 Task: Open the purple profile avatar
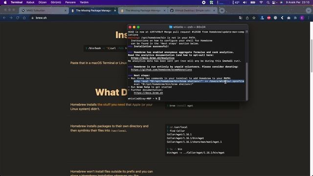tap(302, 18)
